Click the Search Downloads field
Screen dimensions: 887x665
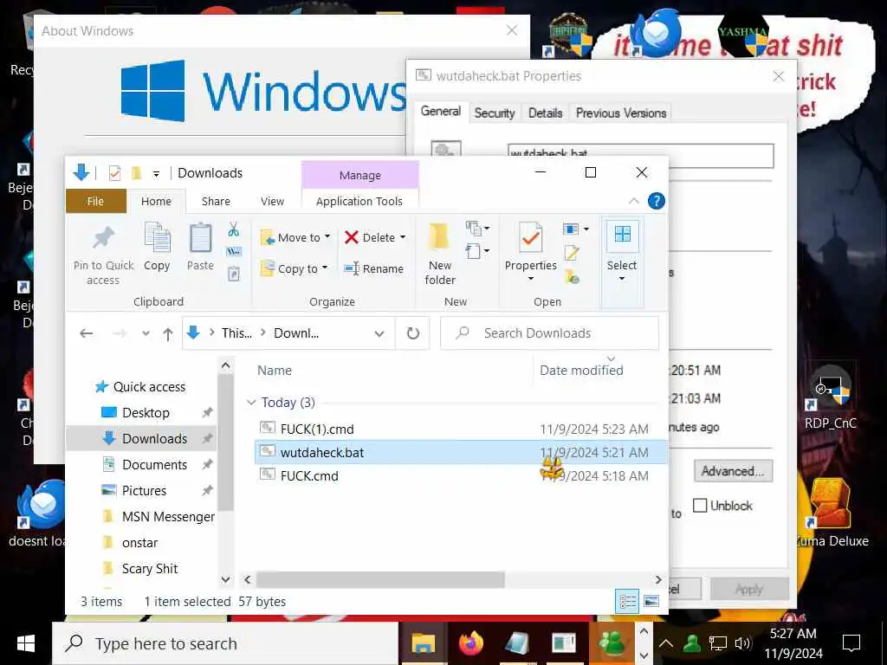tap(549, 333)
